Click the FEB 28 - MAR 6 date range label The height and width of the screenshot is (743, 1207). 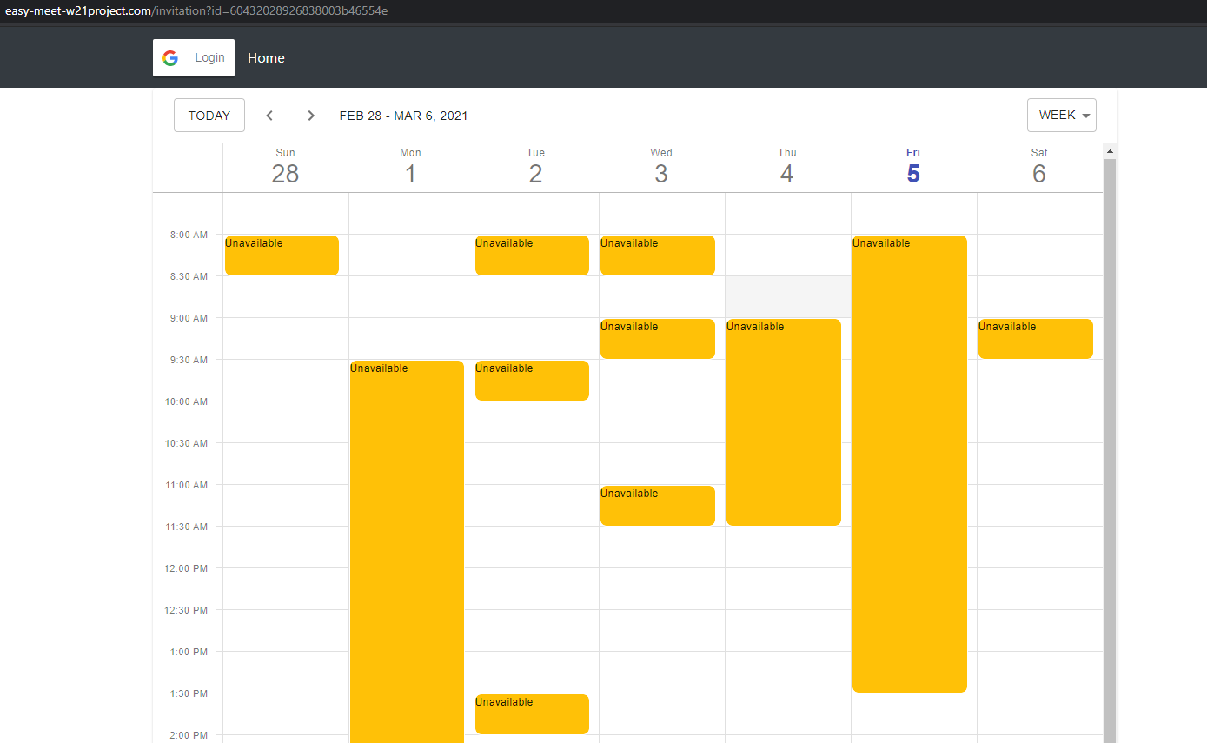pos(403,115)
